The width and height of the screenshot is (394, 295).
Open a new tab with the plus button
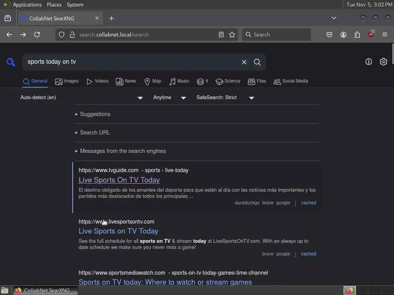pos(111,18)
